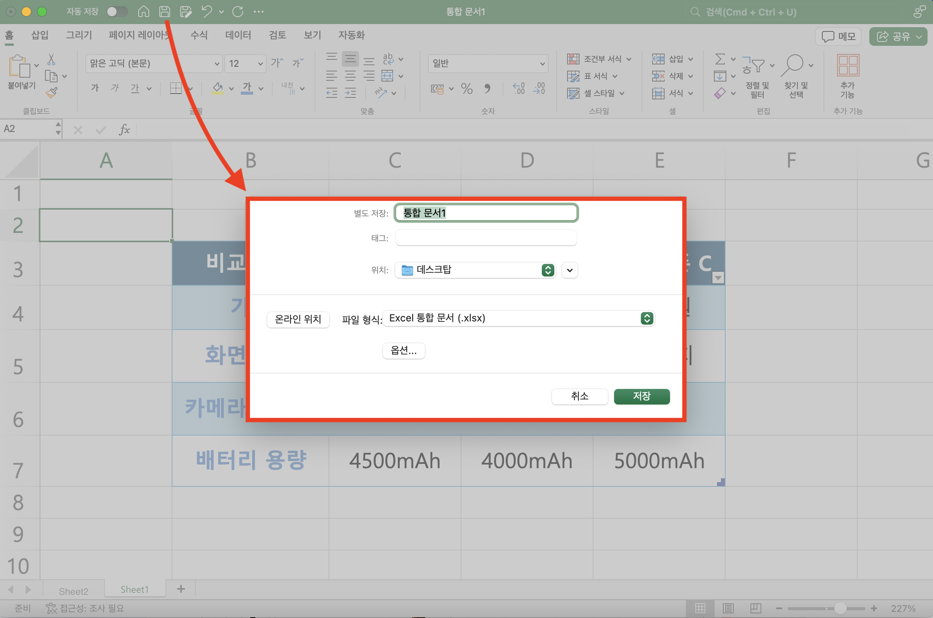Click the zoom slider handle
The width and height of the screenshot is (933, 618).
(840, 608)
